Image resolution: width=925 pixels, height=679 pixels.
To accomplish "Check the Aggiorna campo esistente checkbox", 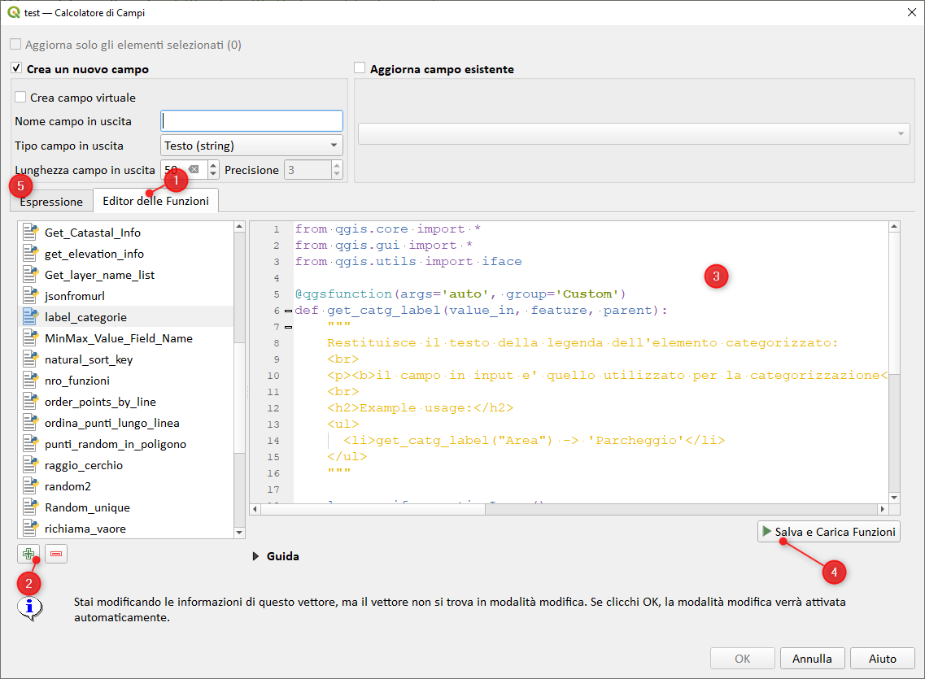I will [360, 69].
